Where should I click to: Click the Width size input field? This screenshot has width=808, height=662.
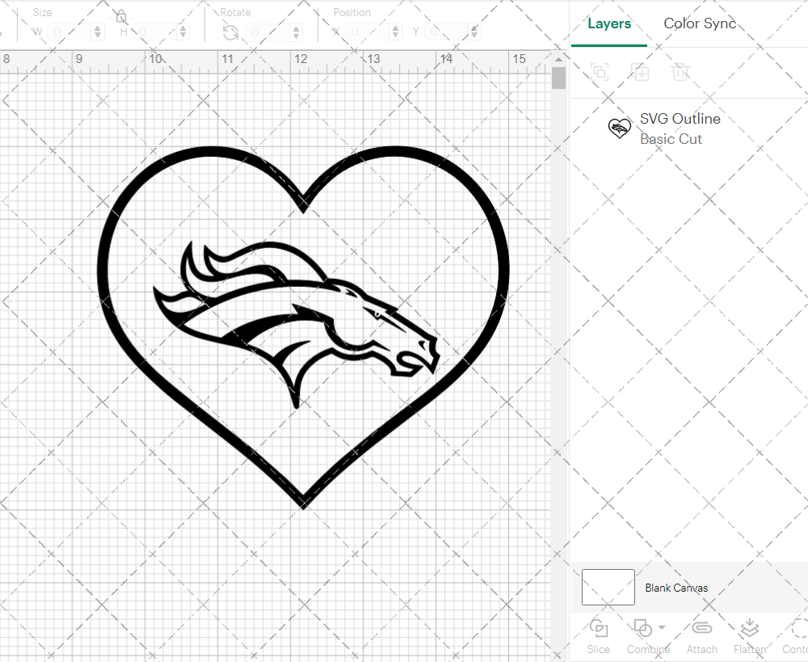70,32
